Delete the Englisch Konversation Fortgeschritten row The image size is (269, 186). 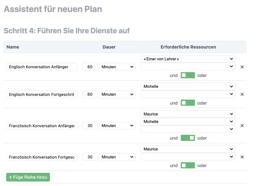click(242, 94)
